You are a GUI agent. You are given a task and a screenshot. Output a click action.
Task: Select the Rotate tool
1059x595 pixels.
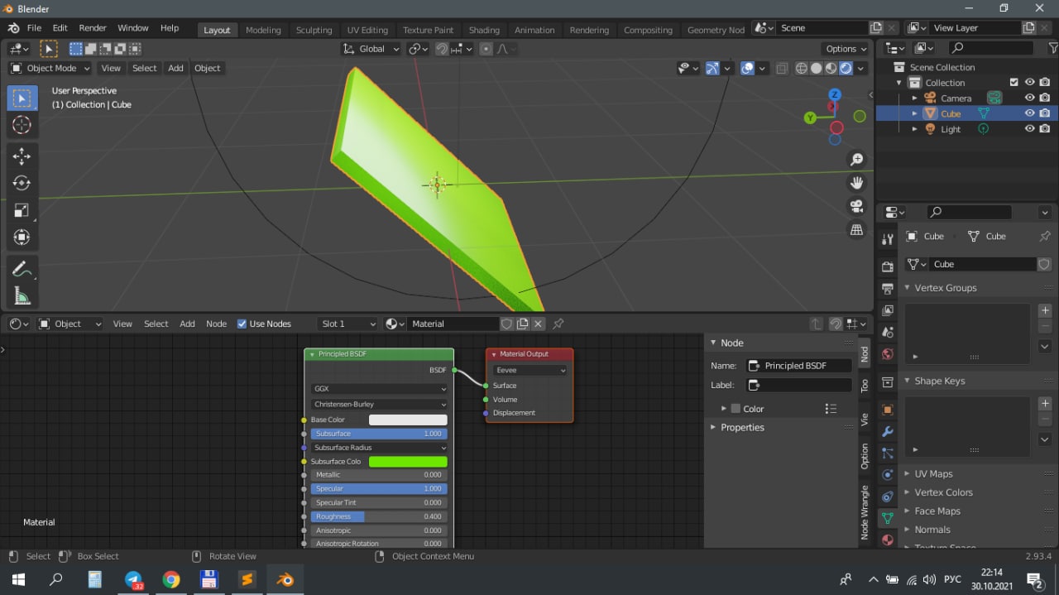22,183
